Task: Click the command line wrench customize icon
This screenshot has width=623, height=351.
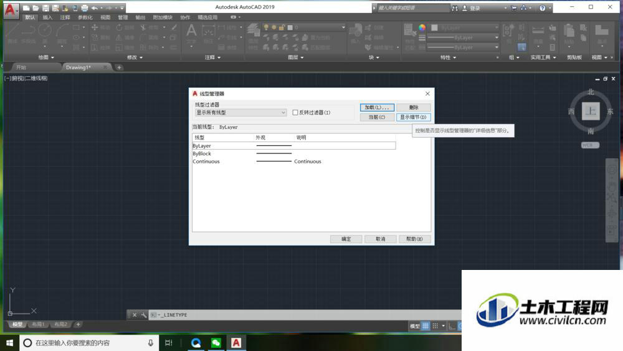Action: (143, 315)
